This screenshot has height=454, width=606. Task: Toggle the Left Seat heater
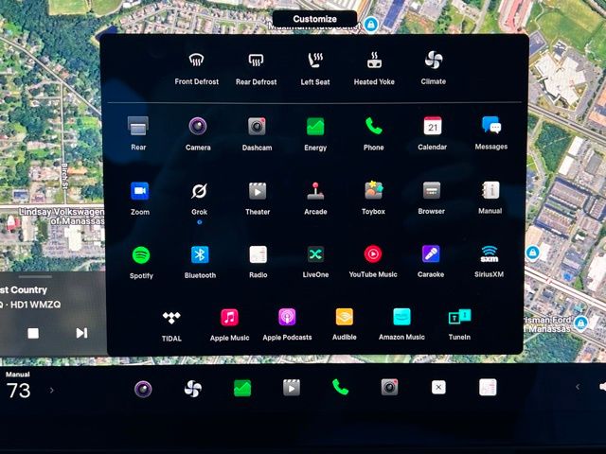(315, 61)
